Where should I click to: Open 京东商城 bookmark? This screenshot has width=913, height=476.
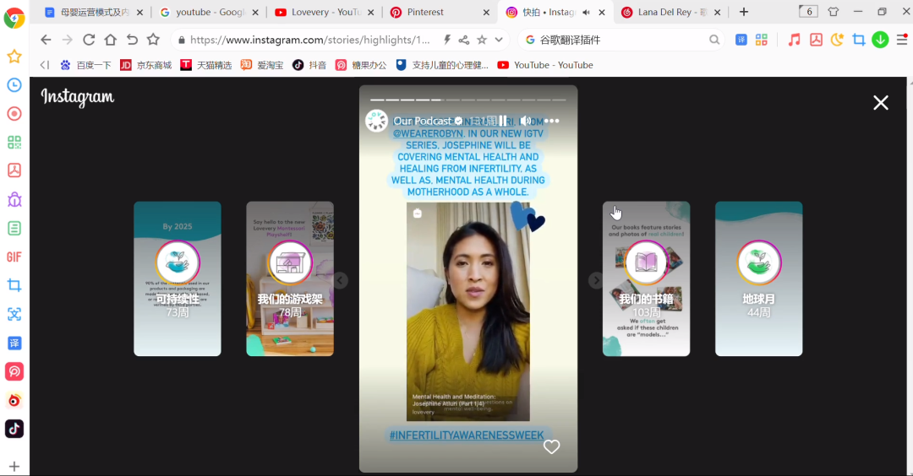point(146,65)
